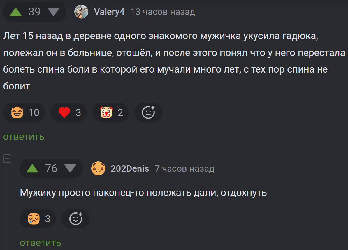Viewport: 348px width, 250px height.
Task: Open Valery4's avatar profile picture
Action: 81,12
